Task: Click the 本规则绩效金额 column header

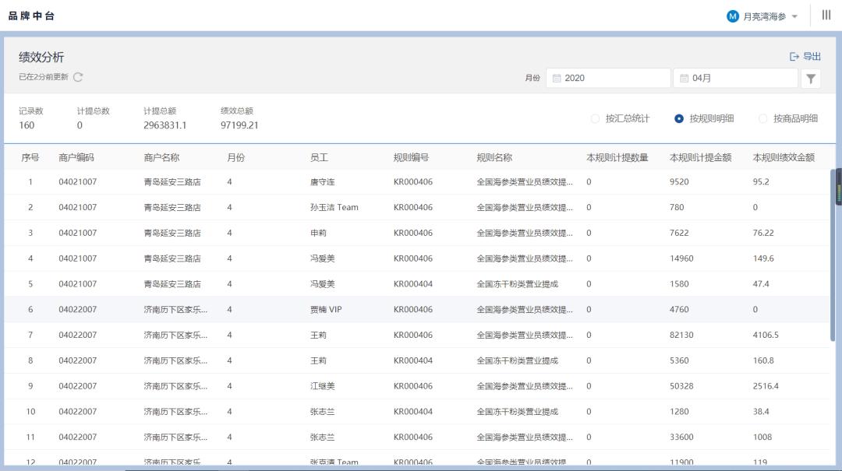Action: [784, 157]
